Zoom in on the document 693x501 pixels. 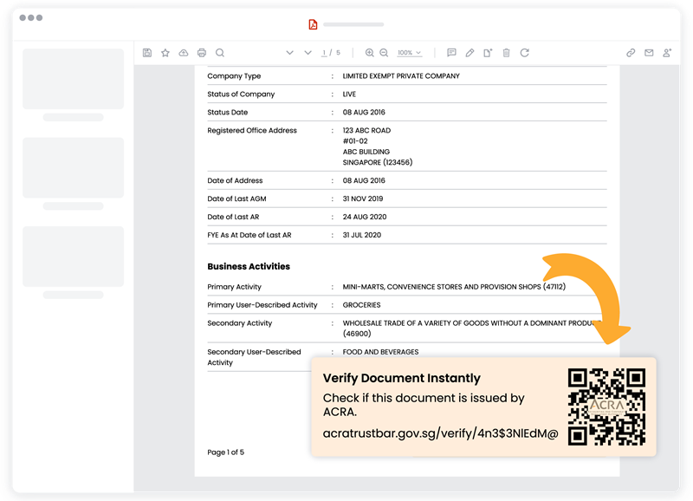[x=368, y=53]
